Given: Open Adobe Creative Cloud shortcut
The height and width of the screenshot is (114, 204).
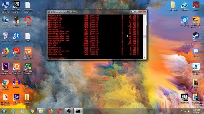Looking at the screenshot, I should pos(17,53).
